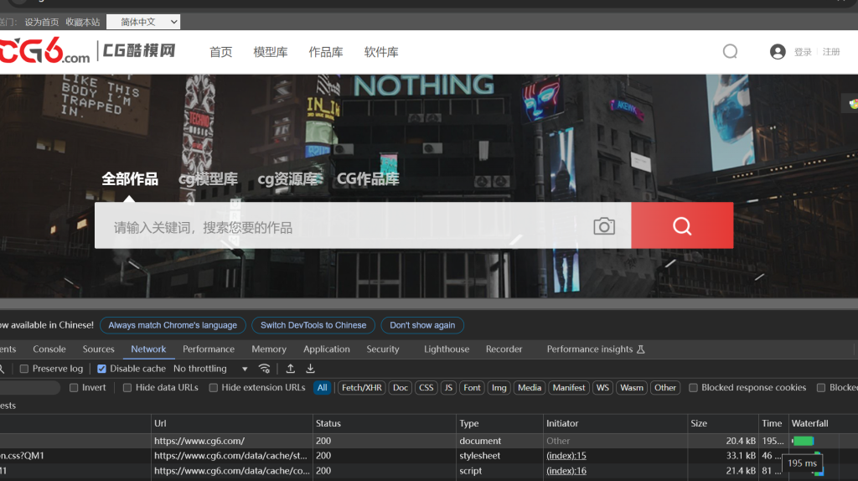858x481 pixels.
Task: Enable the Preserve log checkbox
Action: [x=25, y=369]
